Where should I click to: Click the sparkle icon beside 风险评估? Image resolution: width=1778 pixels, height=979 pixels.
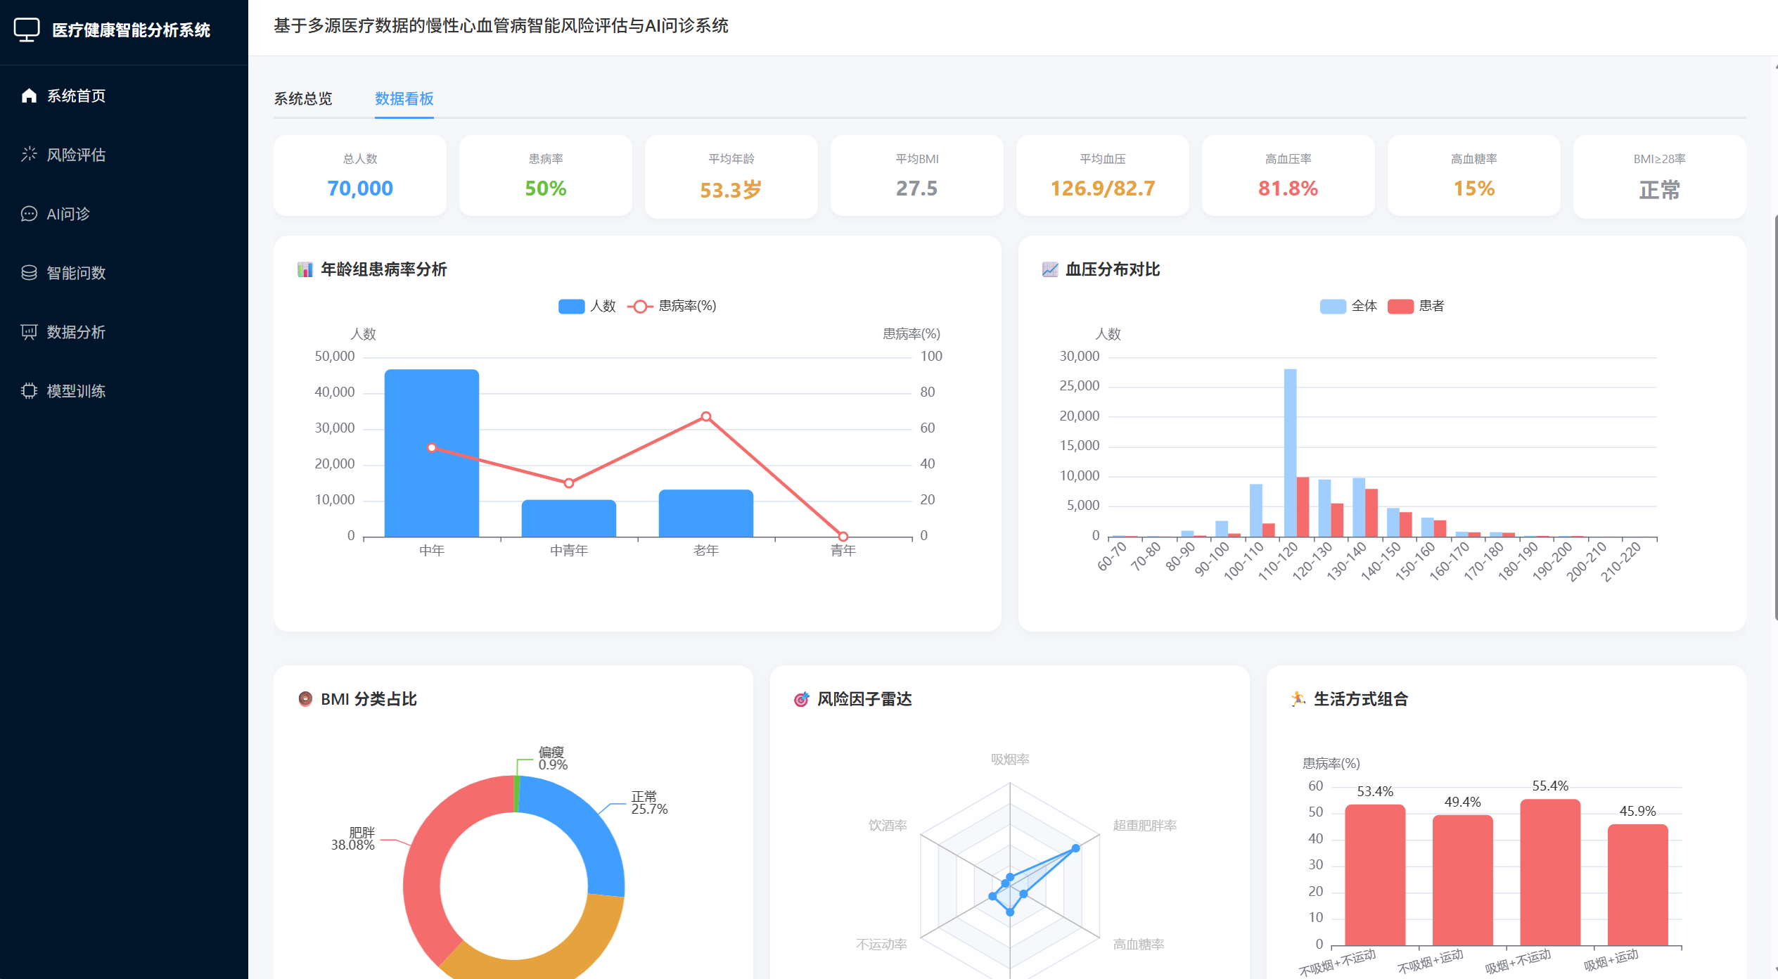coord(29,155)
